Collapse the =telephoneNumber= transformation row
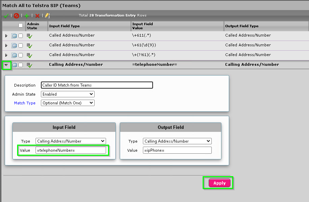Screen dimensions: 309x202 [x=6, y=65]
